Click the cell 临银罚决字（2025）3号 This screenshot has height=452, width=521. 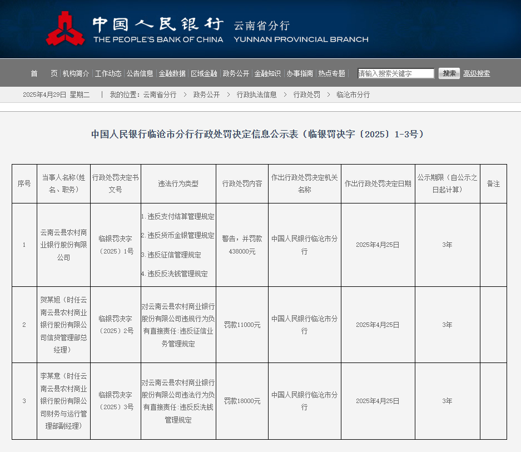click(115, 401)
